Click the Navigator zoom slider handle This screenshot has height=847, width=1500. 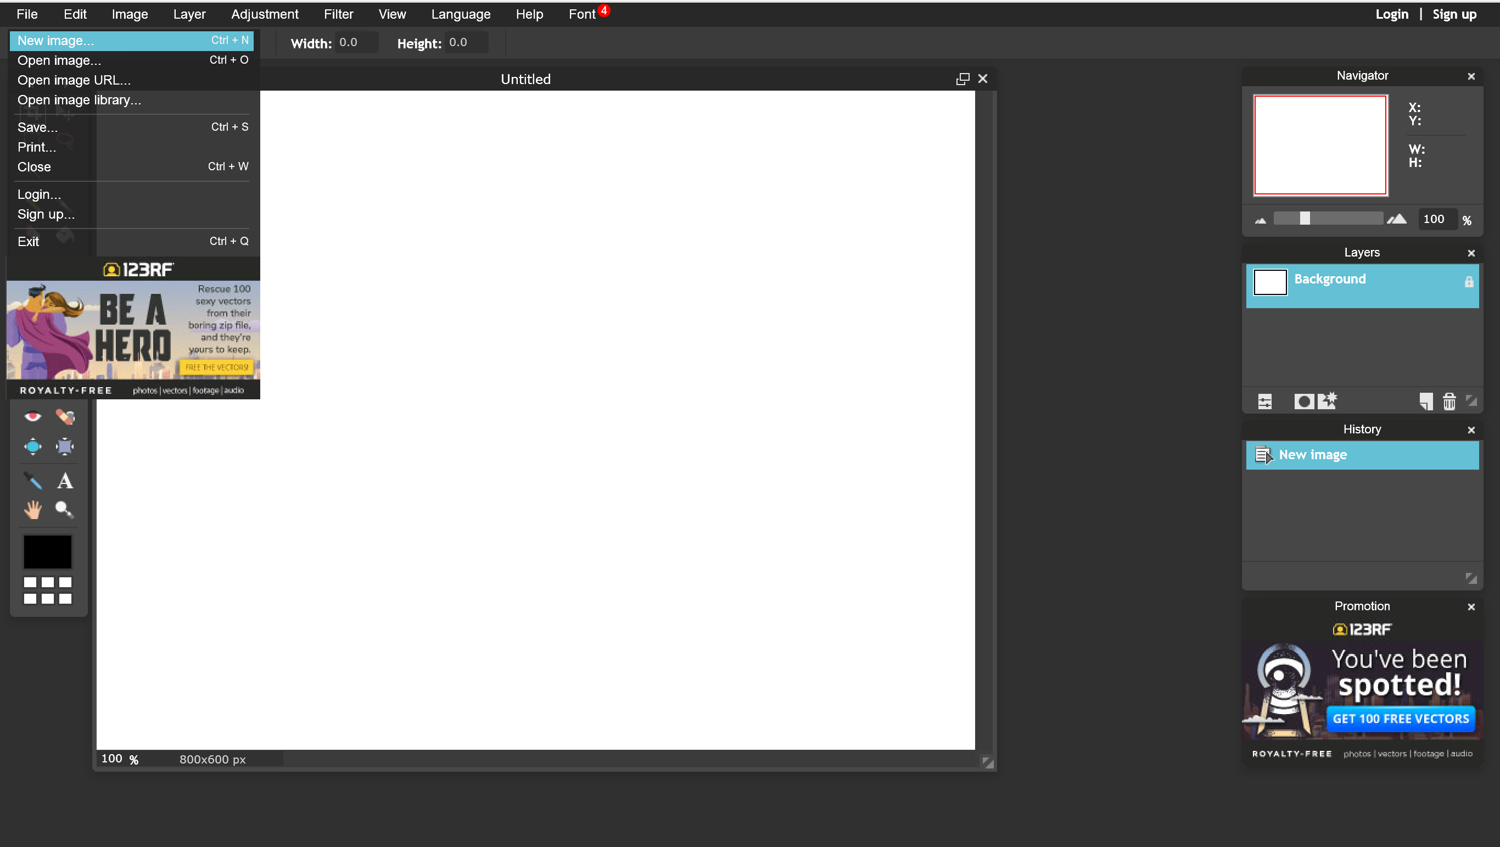tap(1305, 219)
